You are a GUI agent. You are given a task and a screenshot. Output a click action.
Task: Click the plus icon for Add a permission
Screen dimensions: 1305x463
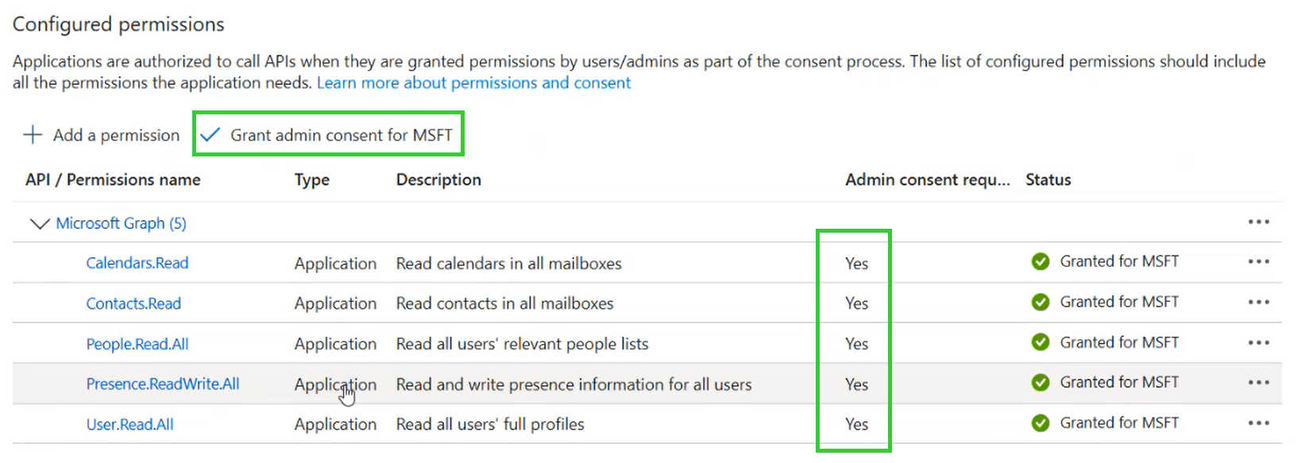pyautogui.click(x=33, y=135)
